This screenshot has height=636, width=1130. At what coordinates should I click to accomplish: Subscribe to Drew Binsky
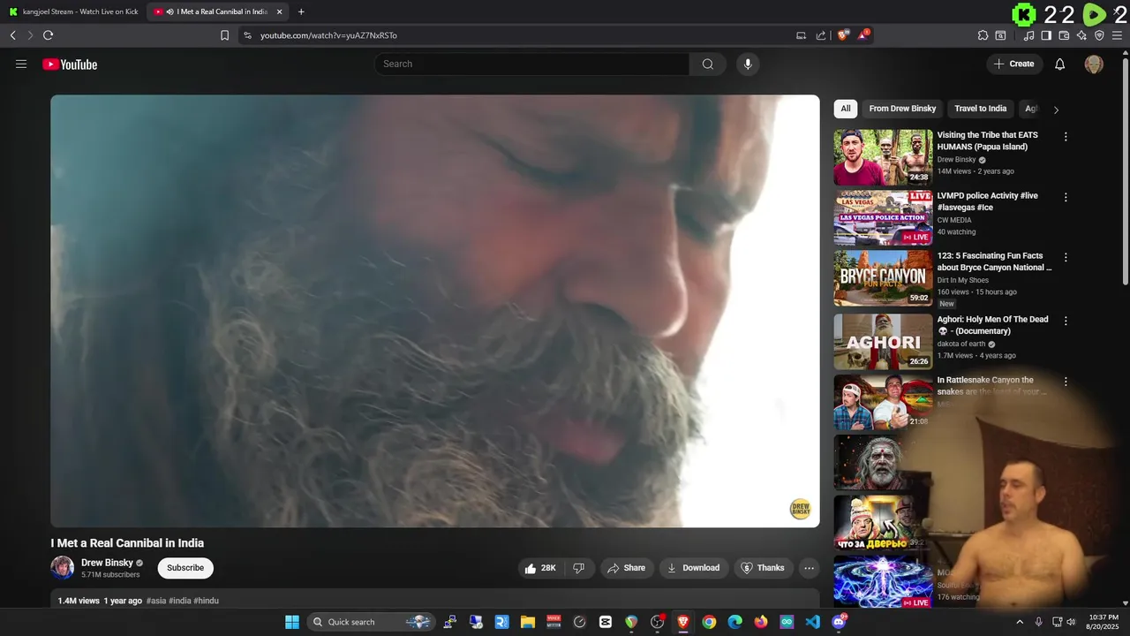(x=185, y=568)
